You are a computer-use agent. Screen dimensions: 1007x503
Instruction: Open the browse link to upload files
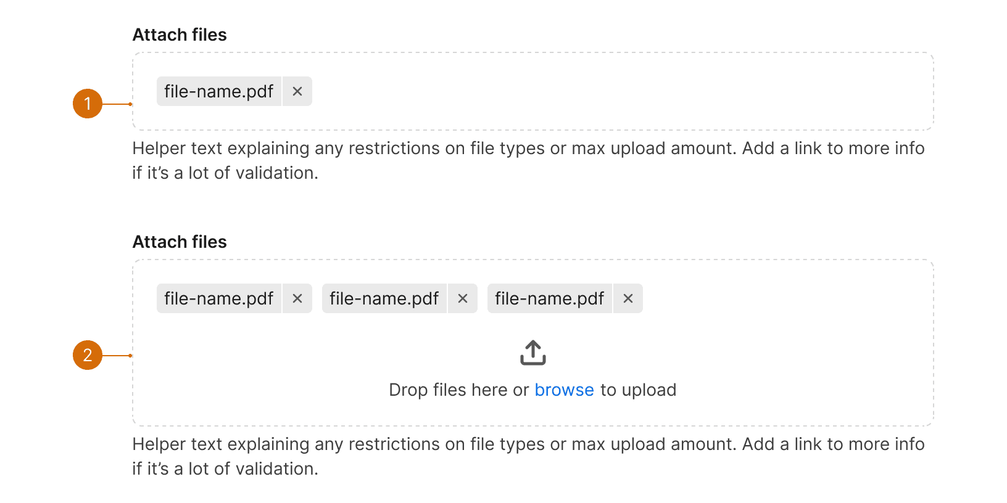(564, 390)
